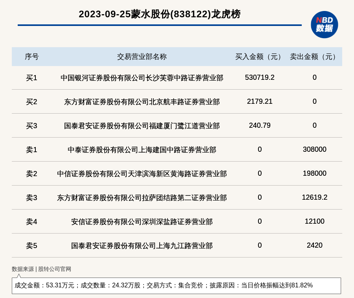This screenshot has height=298, width=354.
Task: Click the 成交金额：53.31万元 summary text
Action: coord(44,285)
